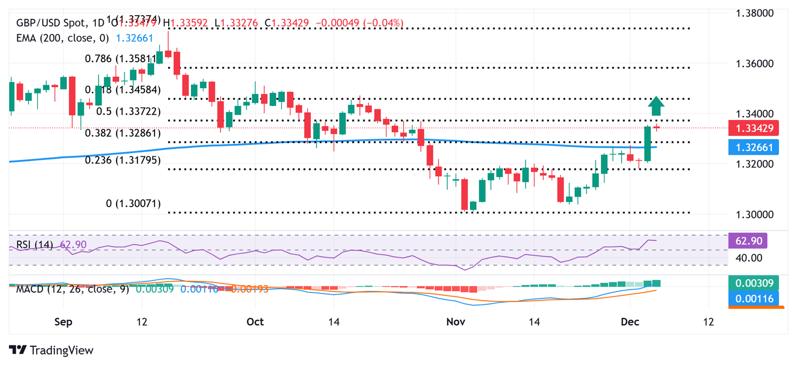Click the red current price tag 1.33429

pyautogui.click(x=753, y=128)
